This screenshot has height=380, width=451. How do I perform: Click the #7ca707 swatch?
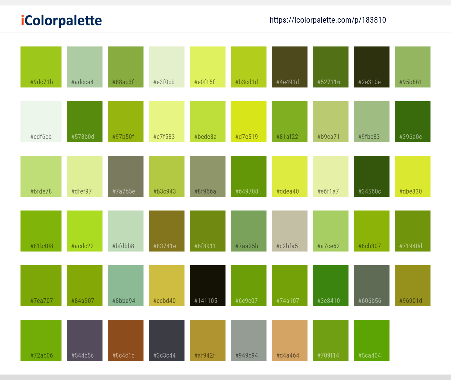coord(41,286)
